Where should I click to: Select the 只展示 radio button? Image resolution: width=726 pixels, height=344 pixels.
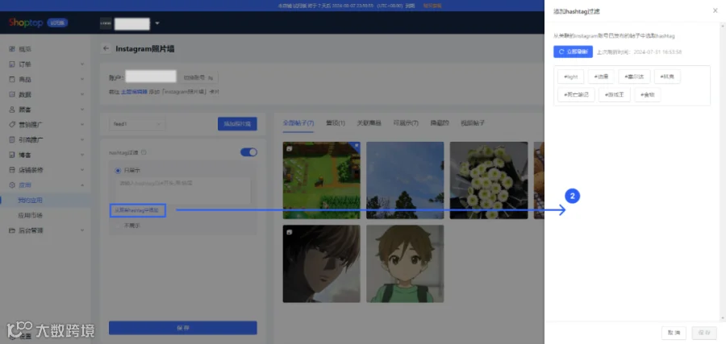tap(118, 170)
